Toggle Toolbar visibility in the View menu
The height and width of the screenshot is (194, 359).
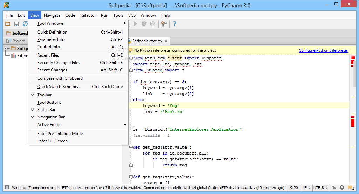(x=78, y=95)
